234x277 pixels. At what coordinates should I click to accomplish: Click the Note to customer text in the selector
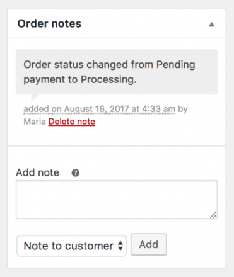tap(69, 246)
